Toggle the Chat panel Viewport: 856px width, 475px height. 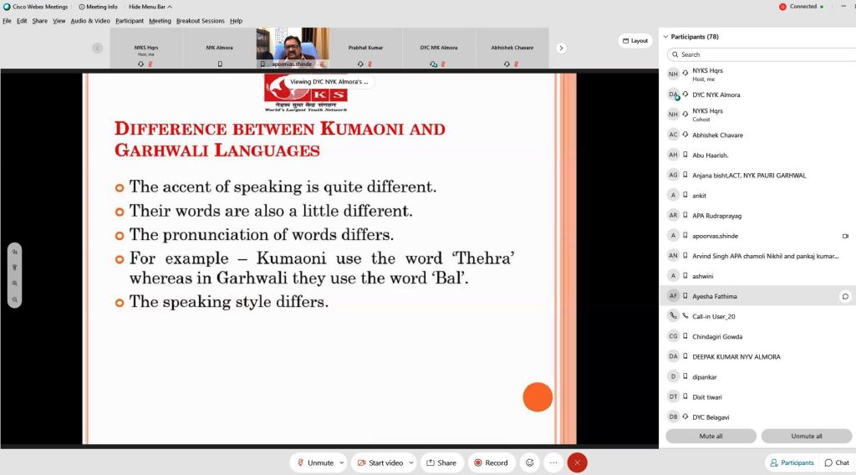[x=837, y=462]
